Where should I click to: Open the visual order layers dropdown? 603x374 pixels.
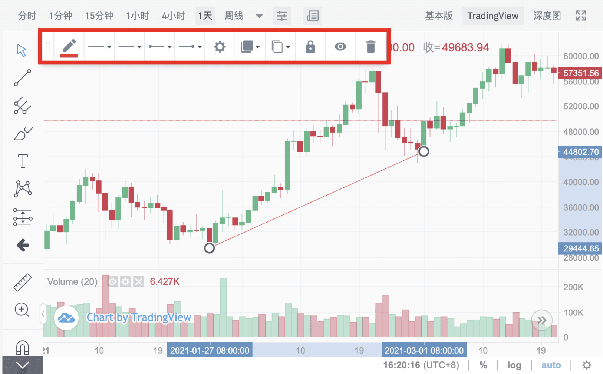250,47
